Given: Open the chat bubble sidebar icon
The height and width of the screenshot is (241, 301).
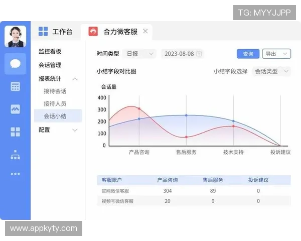Looking at the screenshot, I should [16, 64].
